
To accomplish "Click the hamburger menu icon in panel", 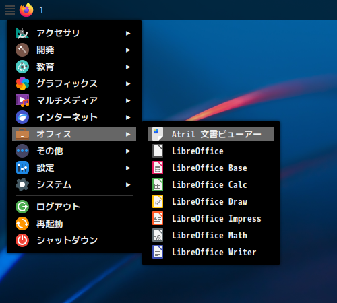I will point(10,10).
